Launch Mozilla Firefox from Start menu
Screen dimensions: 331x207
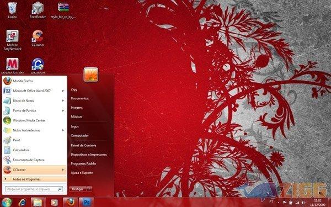pyautogui.click(x=34, y=81)
